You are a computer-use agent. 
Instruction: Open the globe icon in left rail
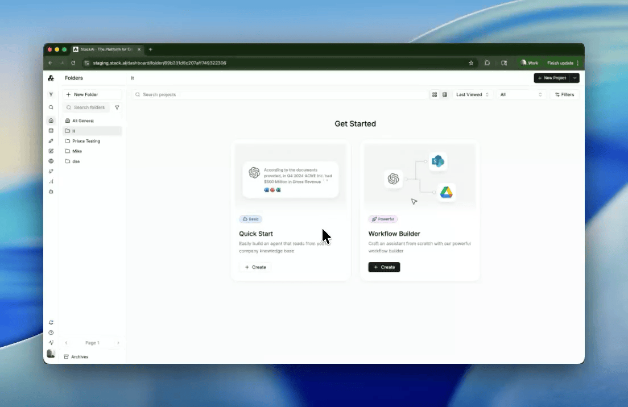(51, 161)
